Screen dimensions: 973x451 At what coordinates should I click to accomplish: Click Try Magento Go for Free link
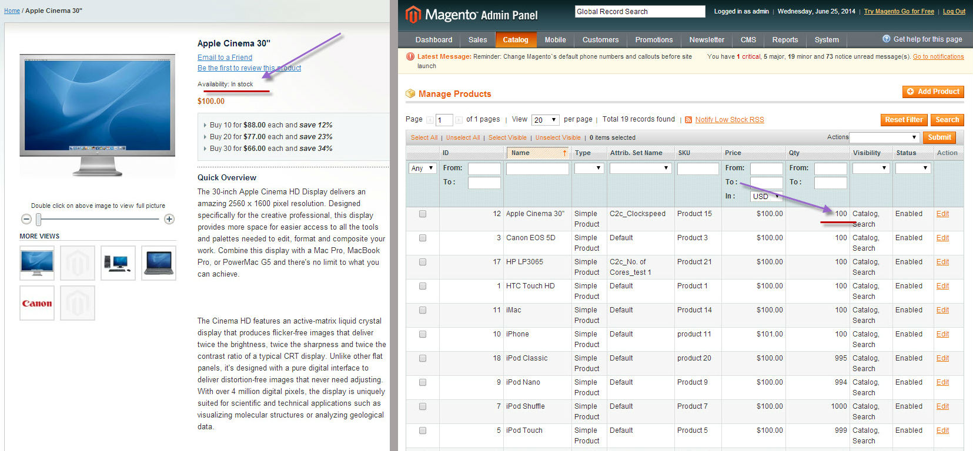coord(899,11)
